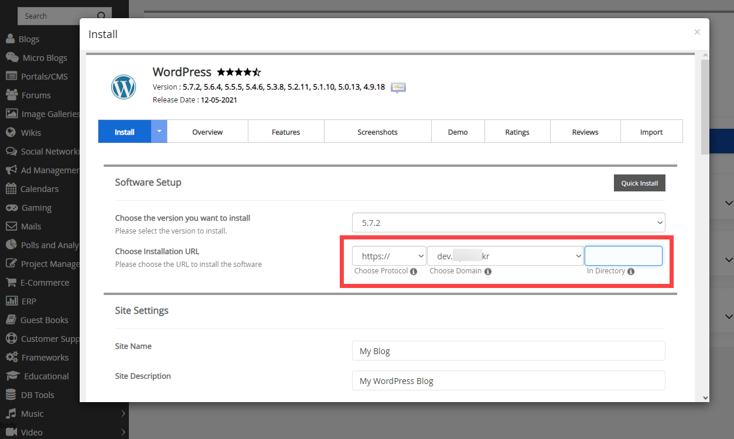Switch to the Overview tab
Screen dimensions: 734x439
pyautogui.click(x=207, y=132)
